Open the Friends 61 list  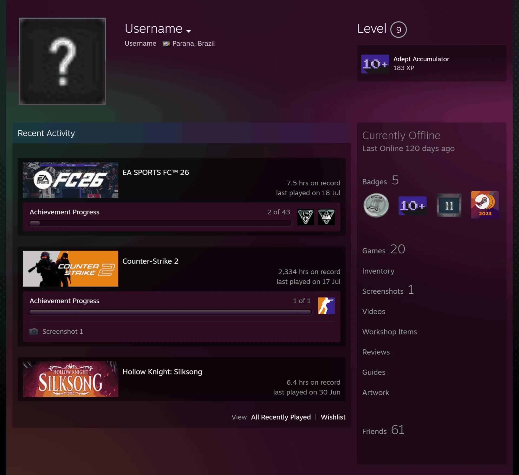383,430
